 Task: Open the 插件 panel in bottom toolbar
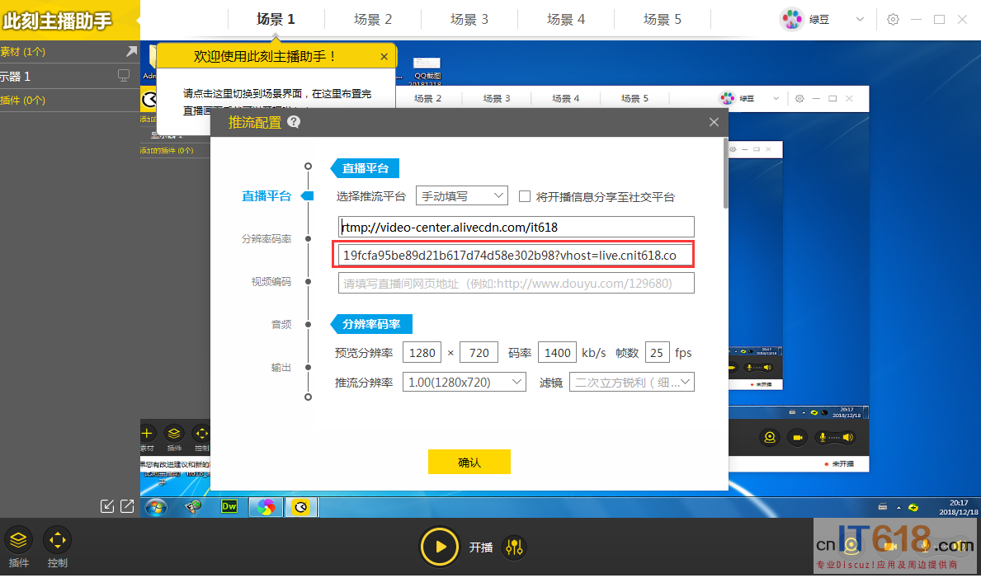click(x=18, y=542)
